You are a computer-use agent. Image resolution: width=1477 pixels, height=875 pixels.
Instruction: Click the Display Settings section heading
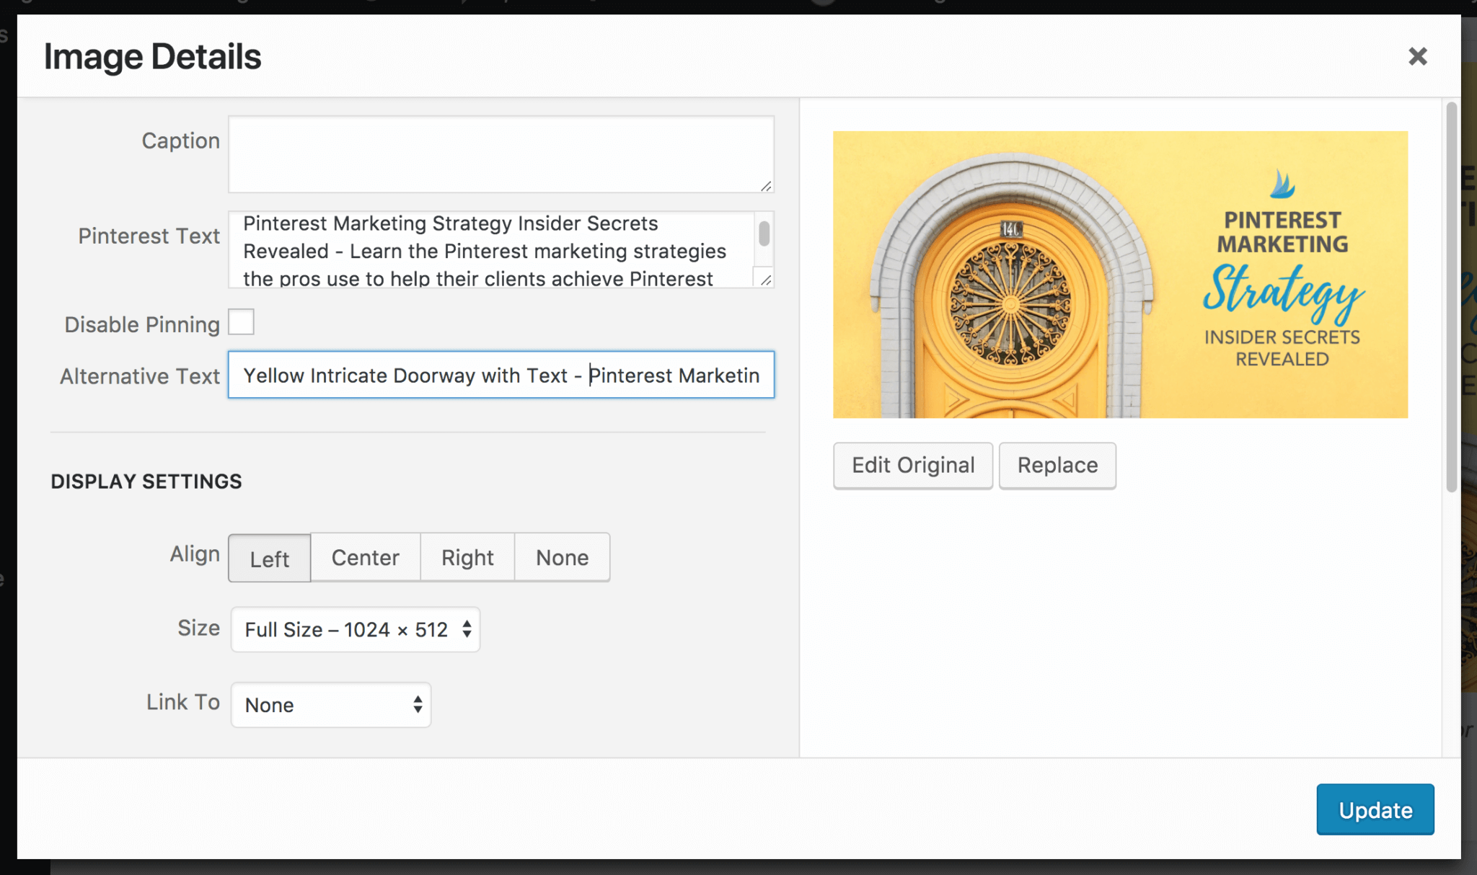click(x=146, y=481)
